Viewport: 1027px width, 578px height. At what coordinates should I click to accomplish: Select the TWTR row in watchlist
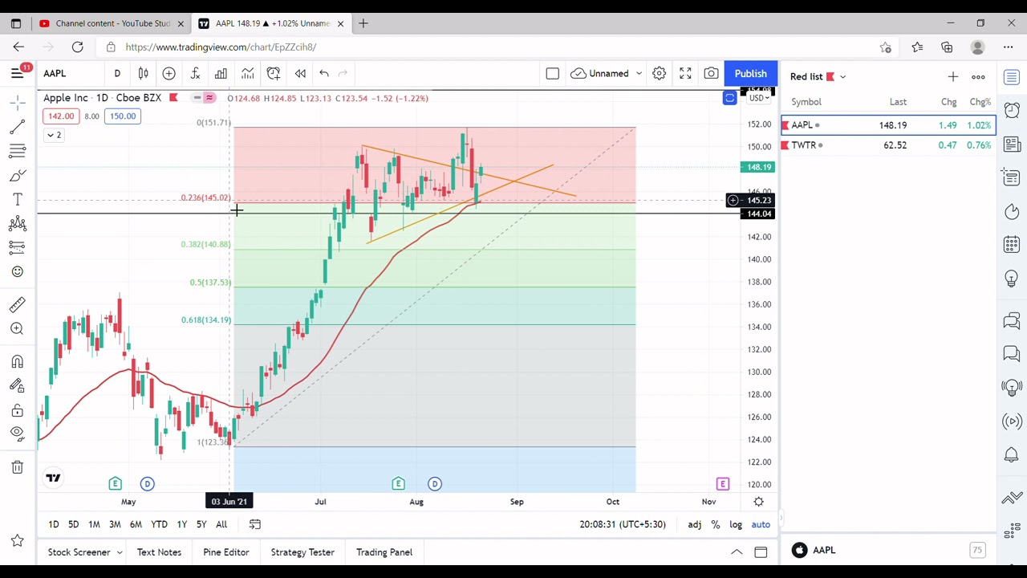tap(888, 145)
